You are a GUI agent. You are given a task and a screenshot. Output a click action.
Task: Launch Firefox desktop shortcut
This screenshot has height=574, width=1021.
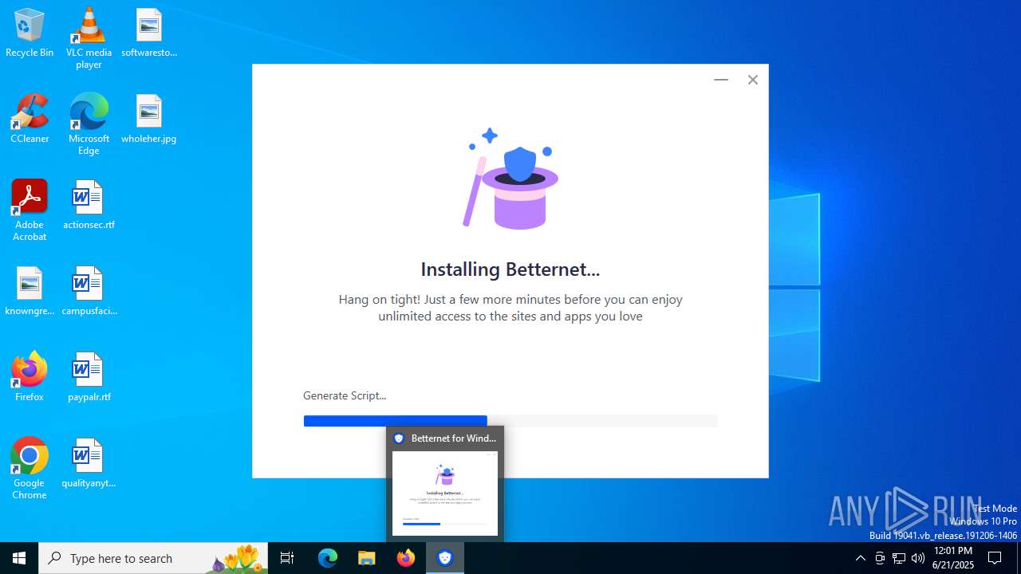[x=30, y=378]
